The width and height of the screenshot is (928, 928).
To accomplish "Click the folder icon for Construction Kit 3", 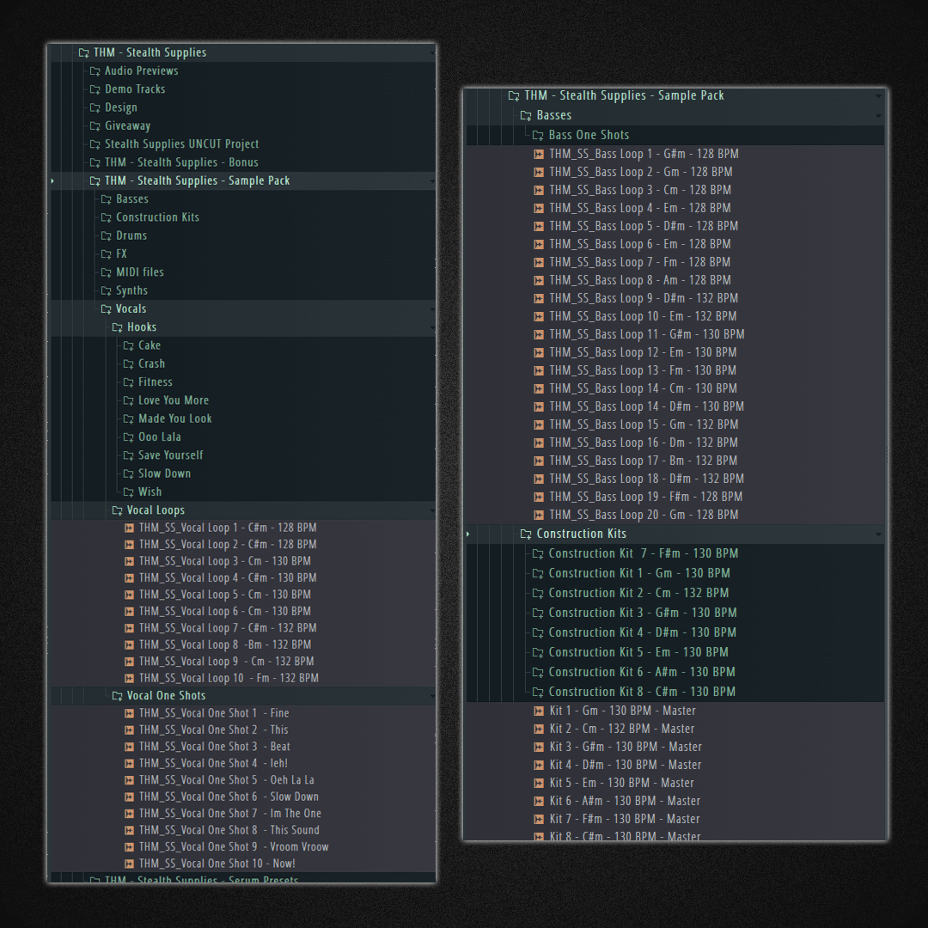I will coord(538,614).
